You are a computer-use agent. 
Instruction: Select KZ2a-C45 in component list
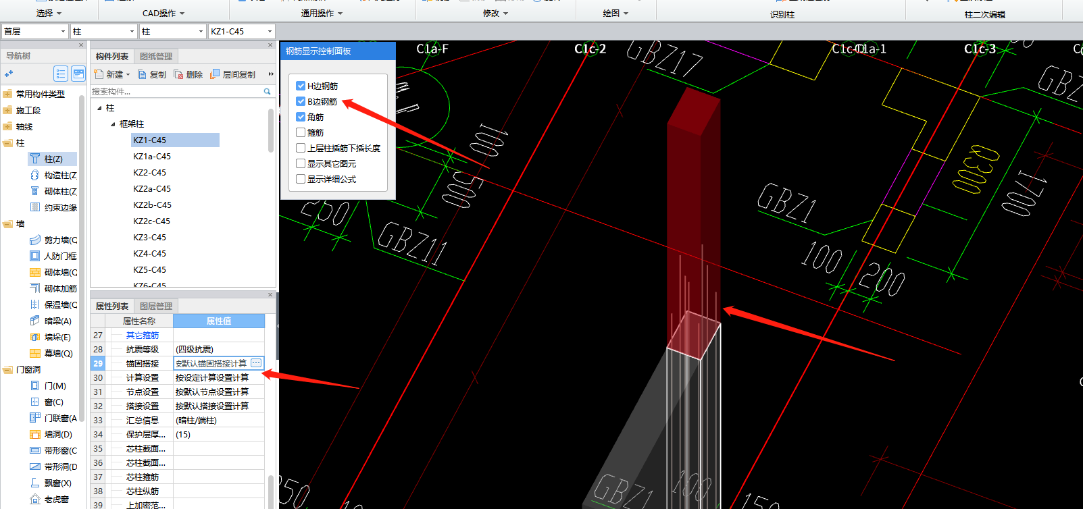click(x=152, y=188)
